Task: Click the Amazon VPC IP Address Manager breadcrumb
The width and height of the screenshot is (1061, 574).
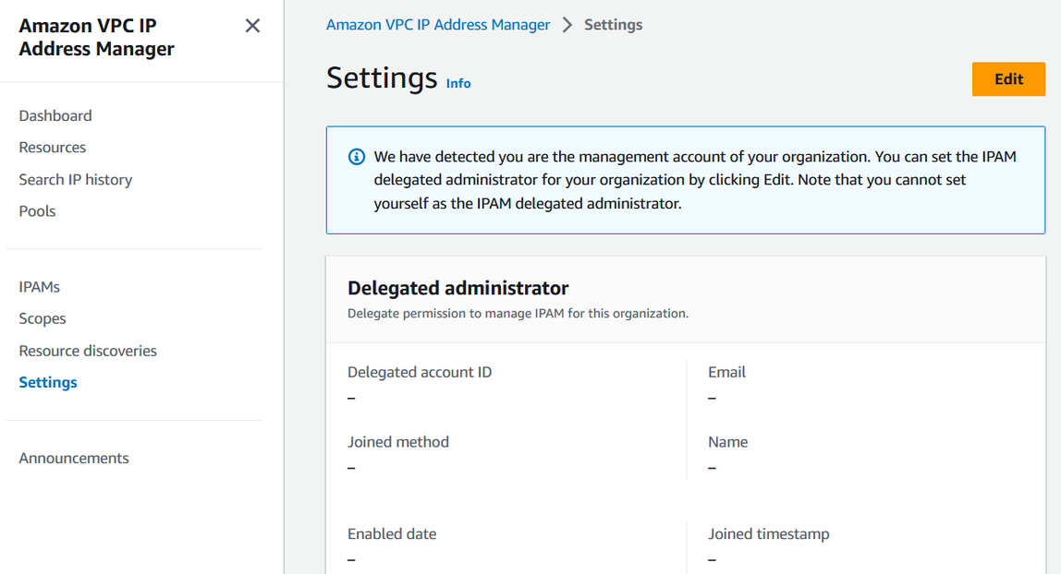Action: [438, 25]
